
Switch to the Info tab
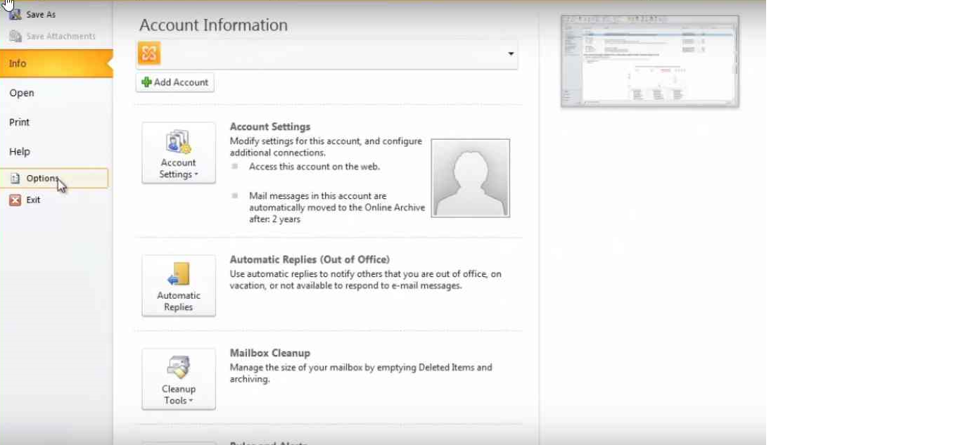click(18, 63)
